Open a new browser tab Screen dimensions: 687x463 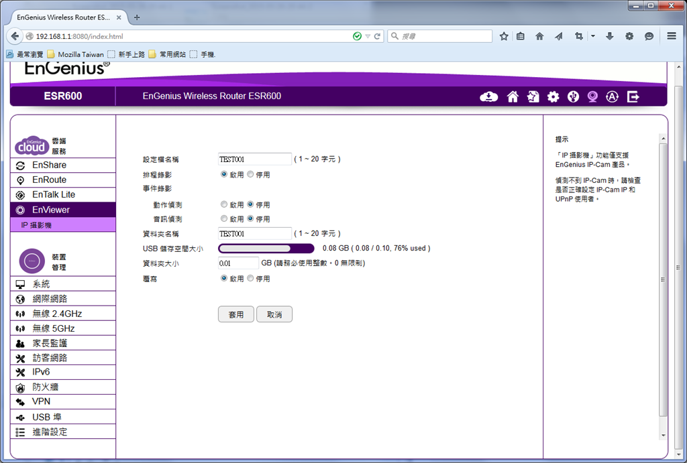pyautogui.click(x=137, y=17)
